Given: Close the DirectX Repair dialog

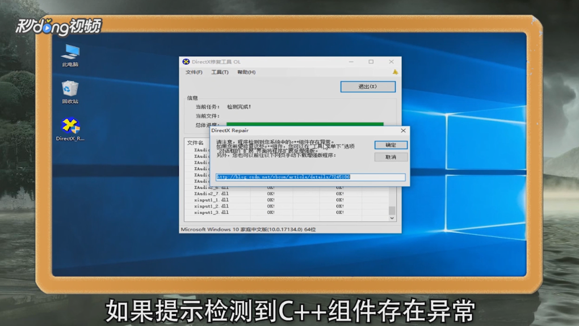Looking at the screenshot, I should [403, 130].
